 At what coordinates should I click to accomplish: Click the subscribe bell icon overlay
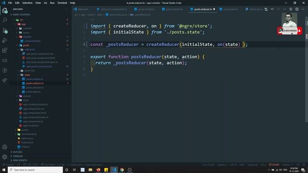[299, 31]
